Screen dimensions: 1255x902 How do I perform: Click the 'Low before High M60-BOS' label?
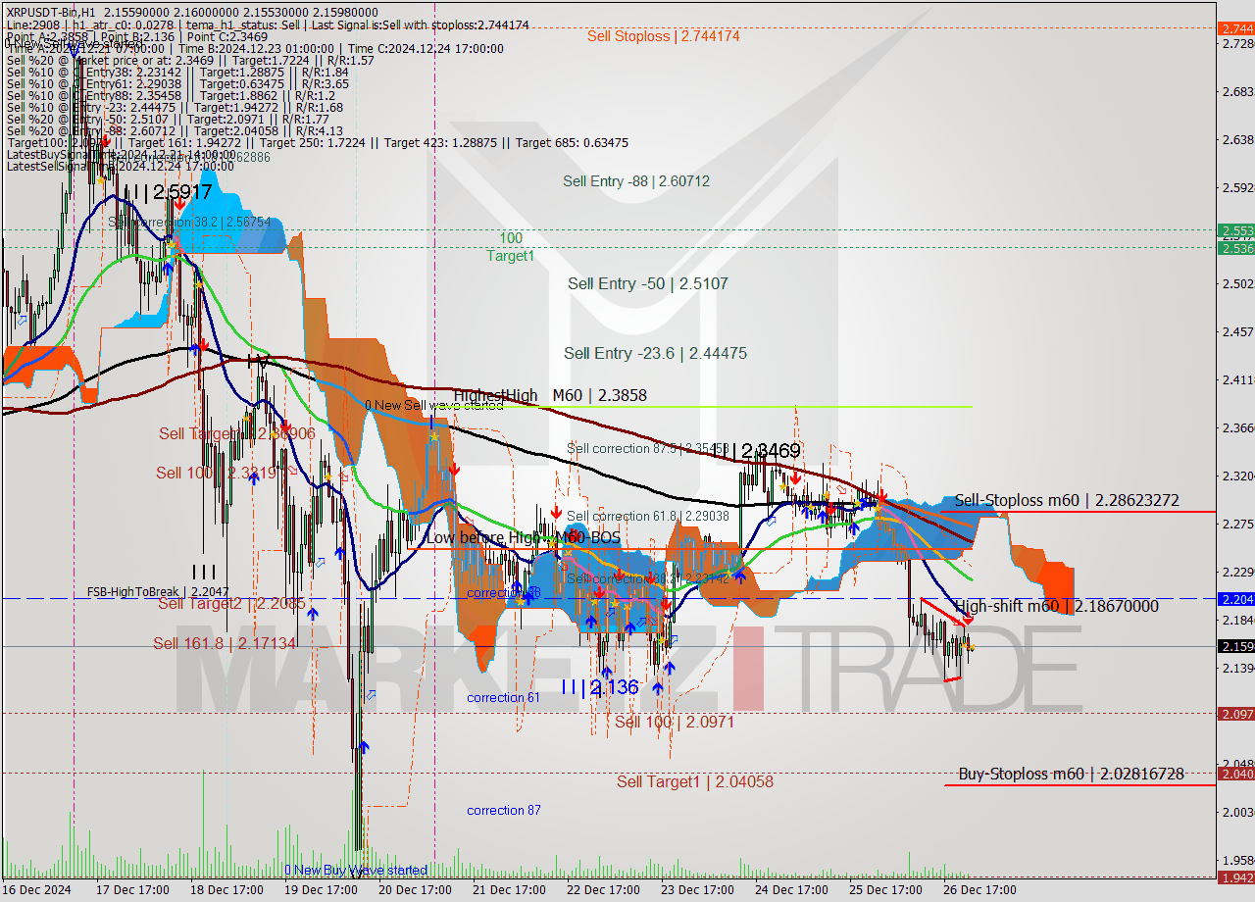coord(523,538)
